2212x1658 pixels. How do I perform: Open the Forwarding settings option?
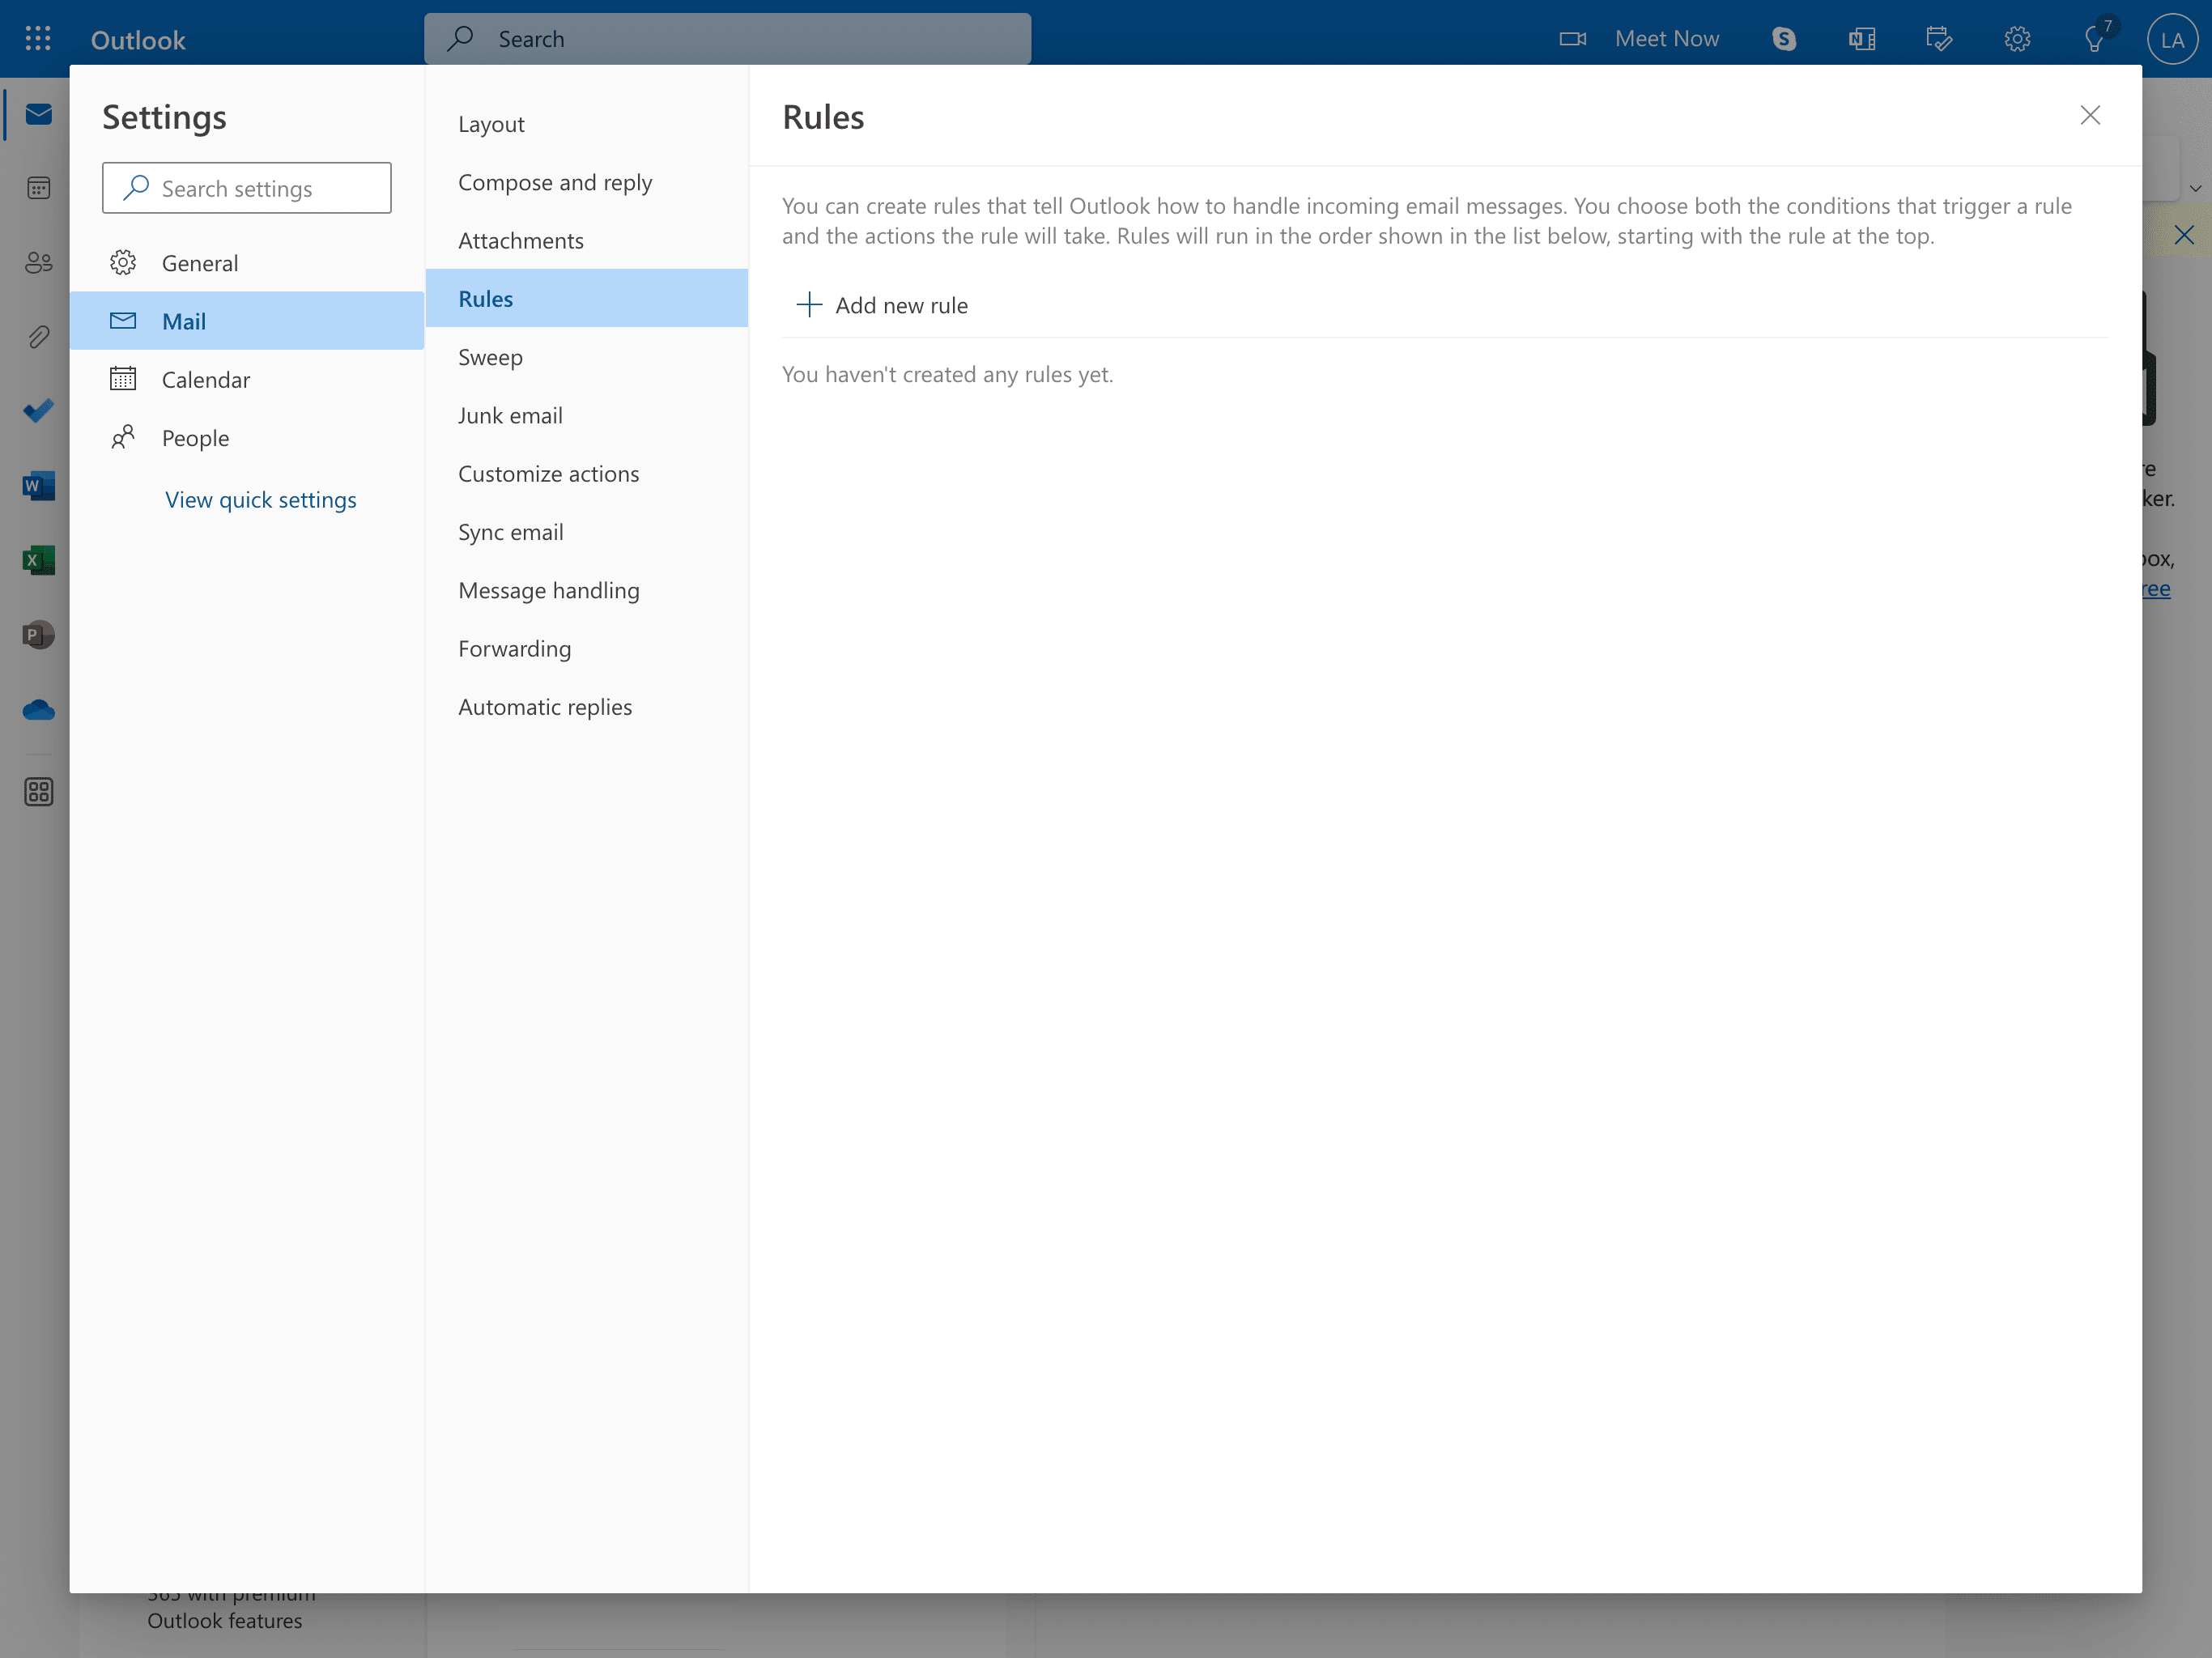514,646
